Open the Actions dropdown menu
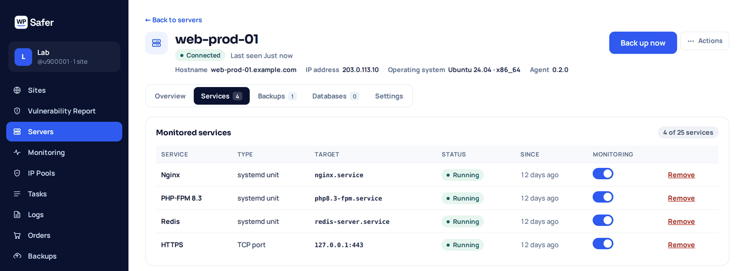The image size is (746, 271). coord(705,41)
